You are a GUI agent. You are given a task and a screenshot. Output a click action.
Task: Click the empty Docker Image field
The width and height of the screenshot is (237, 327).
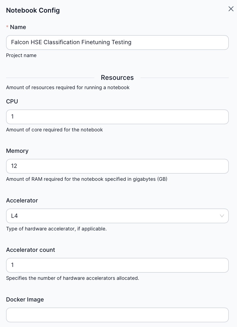coord(117,315)
